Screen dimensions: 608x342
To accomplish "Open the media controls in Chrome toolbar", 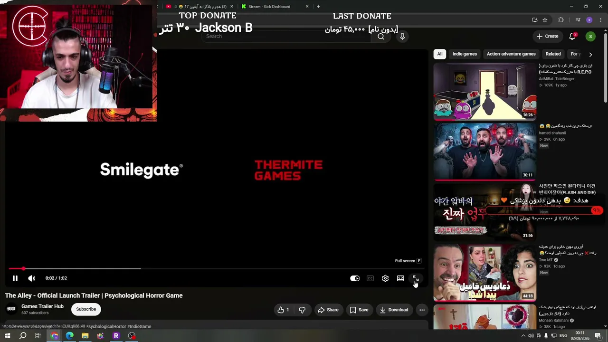I will tap(578, 20).
